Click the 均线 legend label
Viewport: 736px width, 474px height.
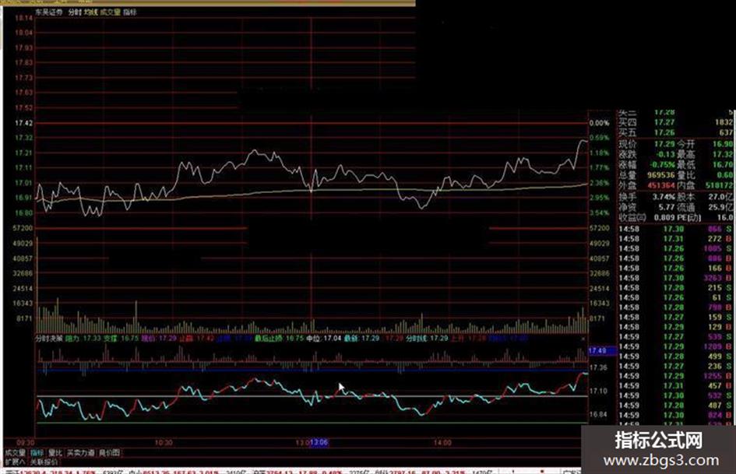pos(90,12)
